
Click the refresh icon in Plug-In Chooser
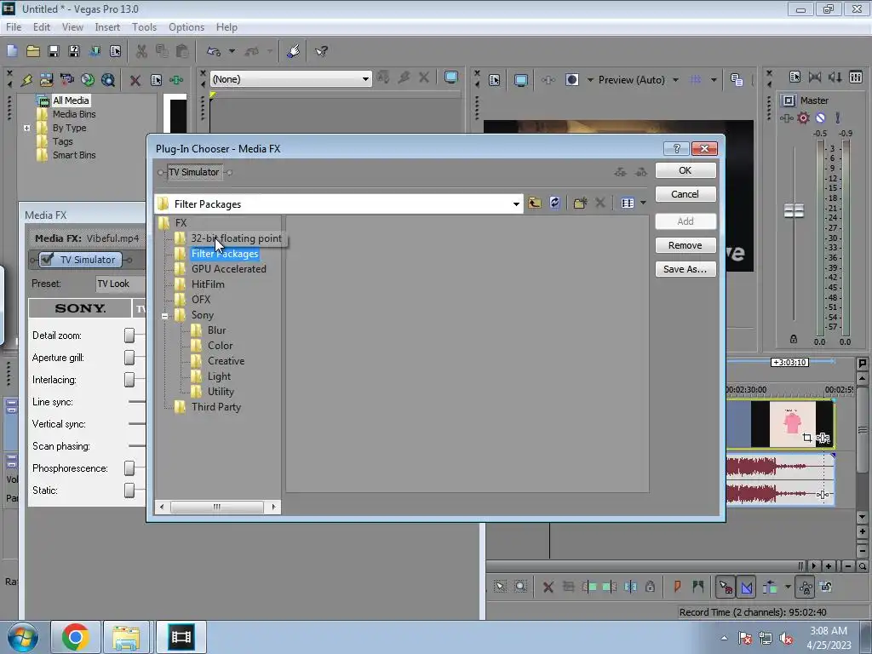pyautogui.click(x=554, y=203)
